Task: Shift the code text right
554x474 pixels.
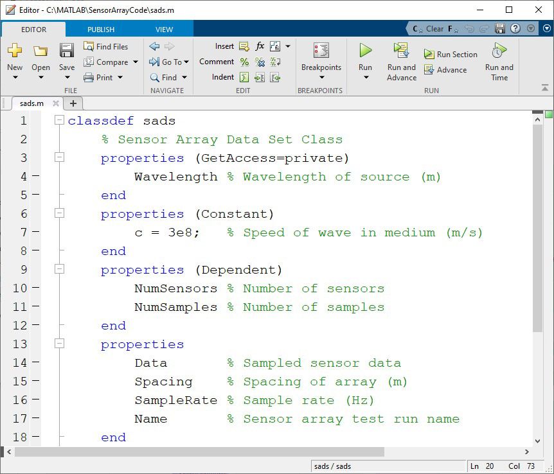Action: click(260, 77)
